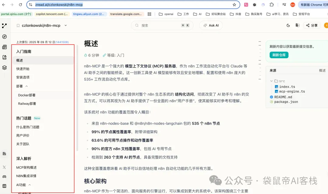Click the locked-document icon in the left sidebar

4,57
